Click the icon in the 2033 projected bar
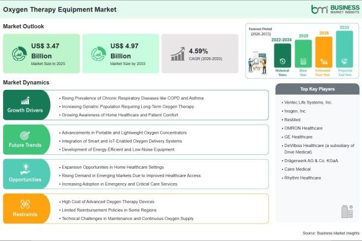362x241 pixels. pyautogui.click(x=345, y=61)
